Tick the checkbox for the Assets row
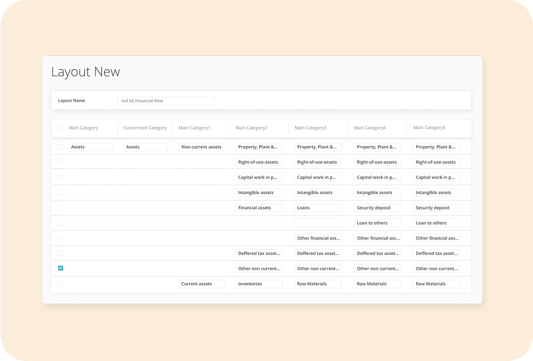The height and width of the screenshot is (361, 533). [x=60, y=147]
